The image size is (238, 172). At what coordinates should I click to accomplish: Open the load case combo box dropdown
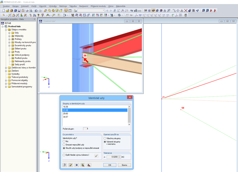pyautogui.click(x=104, y=10)
